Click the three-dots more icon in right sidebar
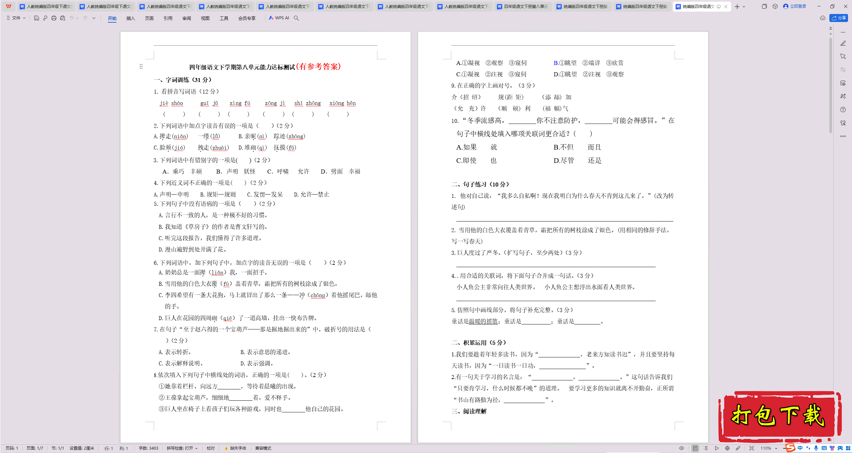The height and width of the screenshot is (453, 852). (x=843, y=136)
